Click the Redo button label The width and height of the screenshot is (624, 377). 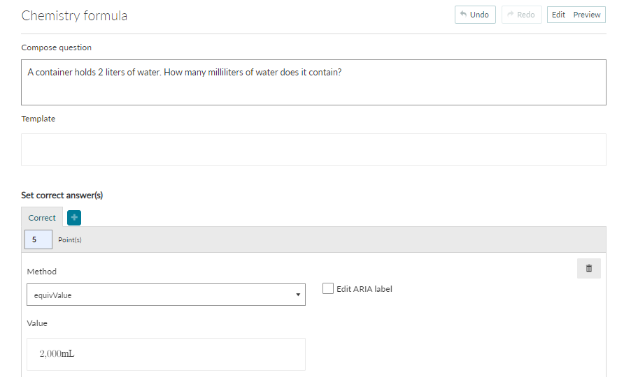pyautogui.click(x=525, y=15)
